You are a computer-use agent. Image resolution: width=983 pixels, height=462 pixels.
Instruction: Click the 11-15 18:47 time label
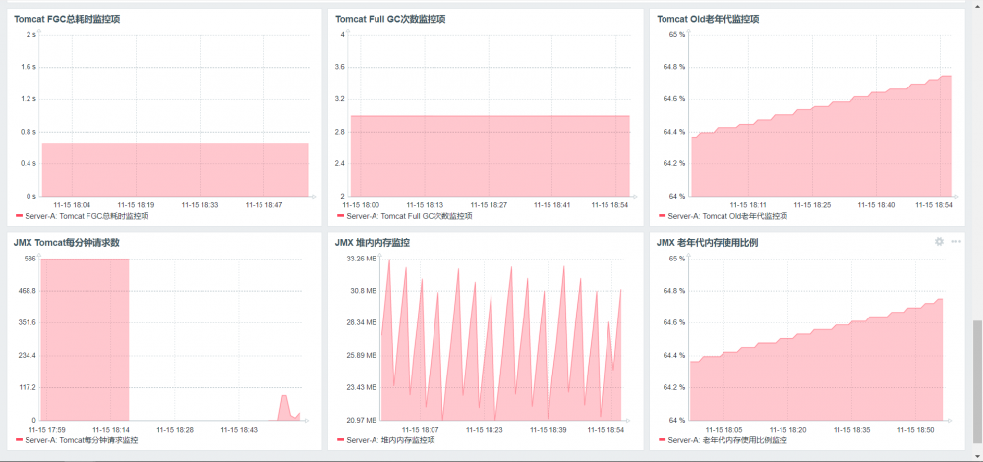coord(263,205)
